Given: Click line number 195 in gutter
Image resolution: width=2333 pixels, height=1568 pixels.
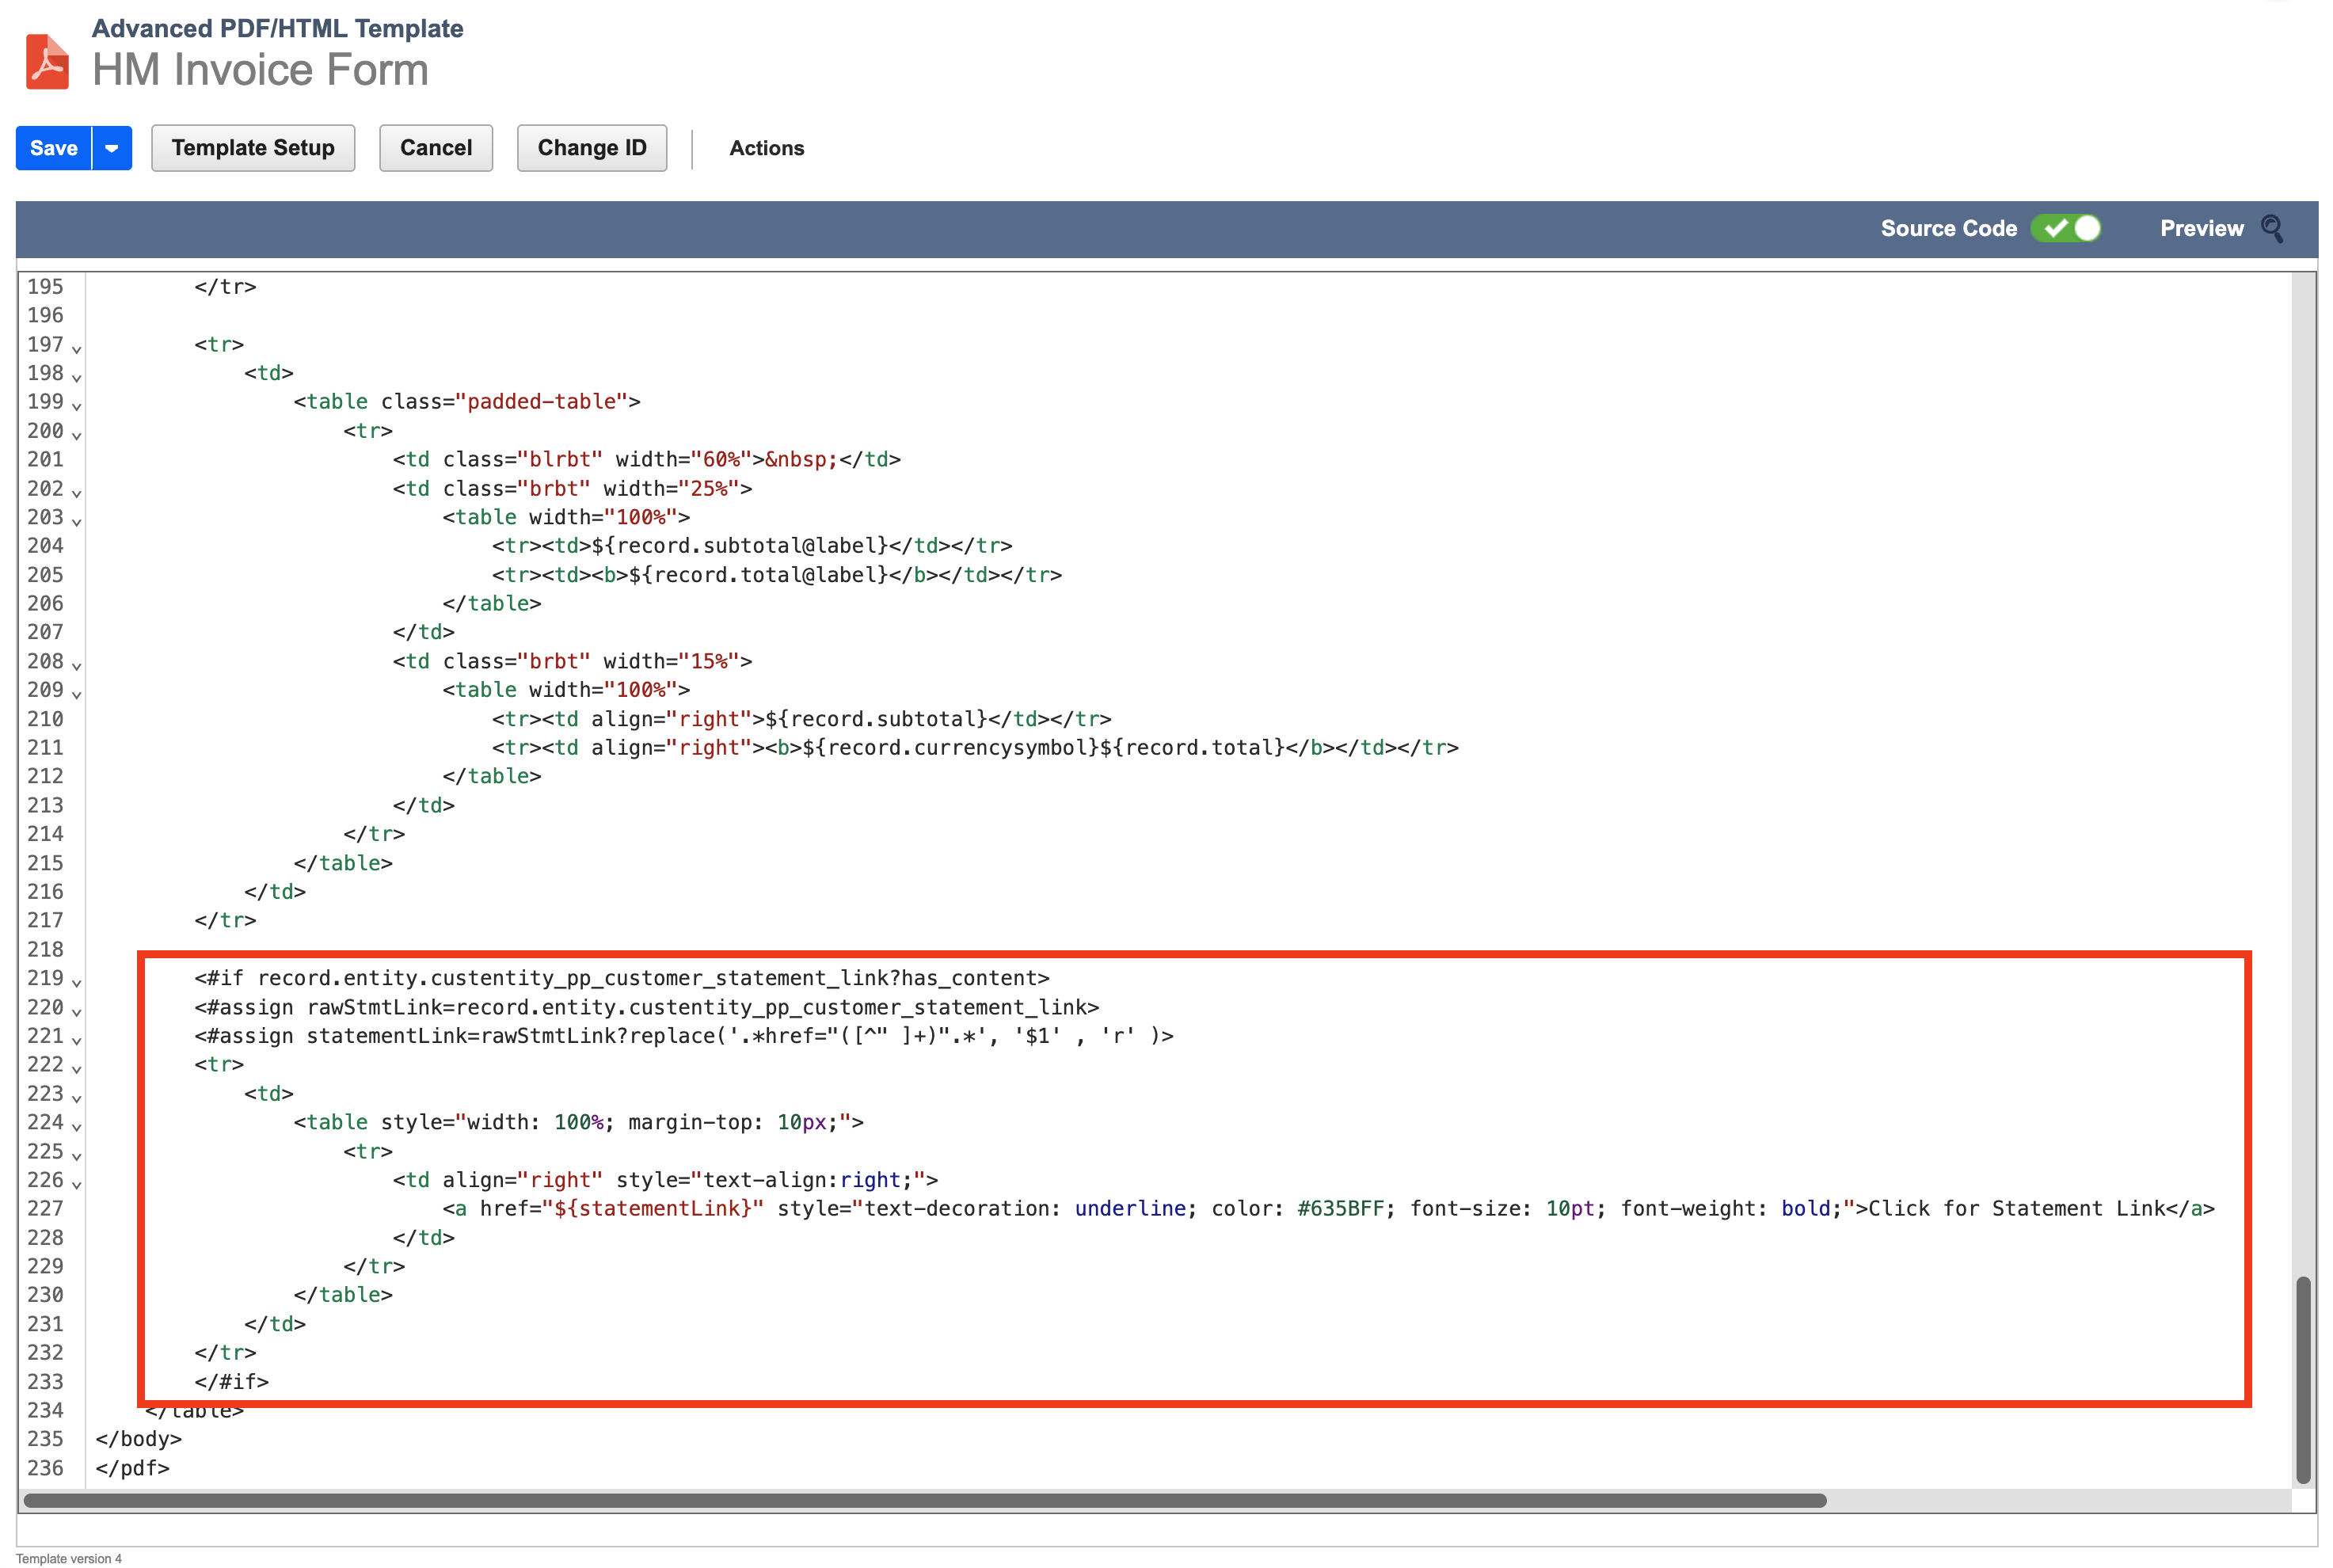Looking at the screenshot, I should [45, 287].
